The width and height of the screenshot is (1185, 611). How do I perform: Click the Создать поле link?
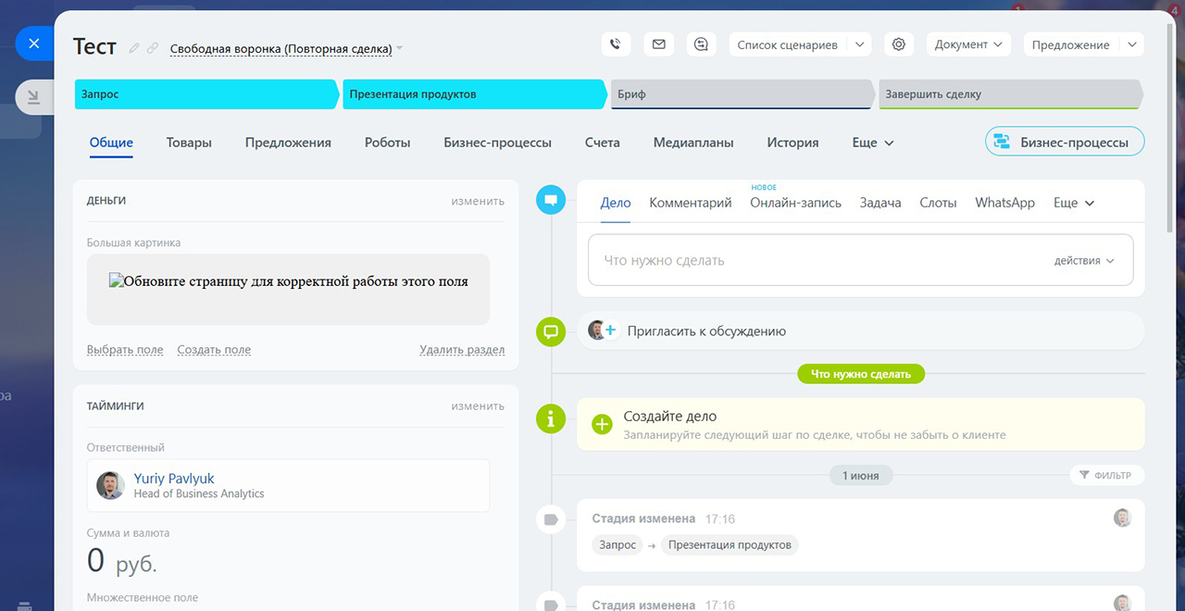click(214, 350)
